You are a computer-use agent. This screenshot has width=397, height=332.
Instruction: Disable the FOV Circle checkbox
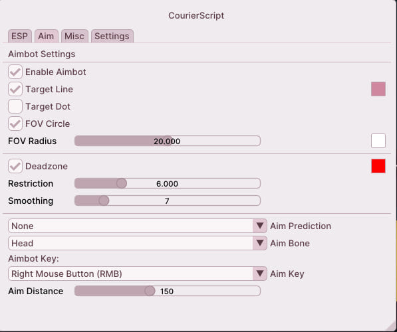click(15, 124)
